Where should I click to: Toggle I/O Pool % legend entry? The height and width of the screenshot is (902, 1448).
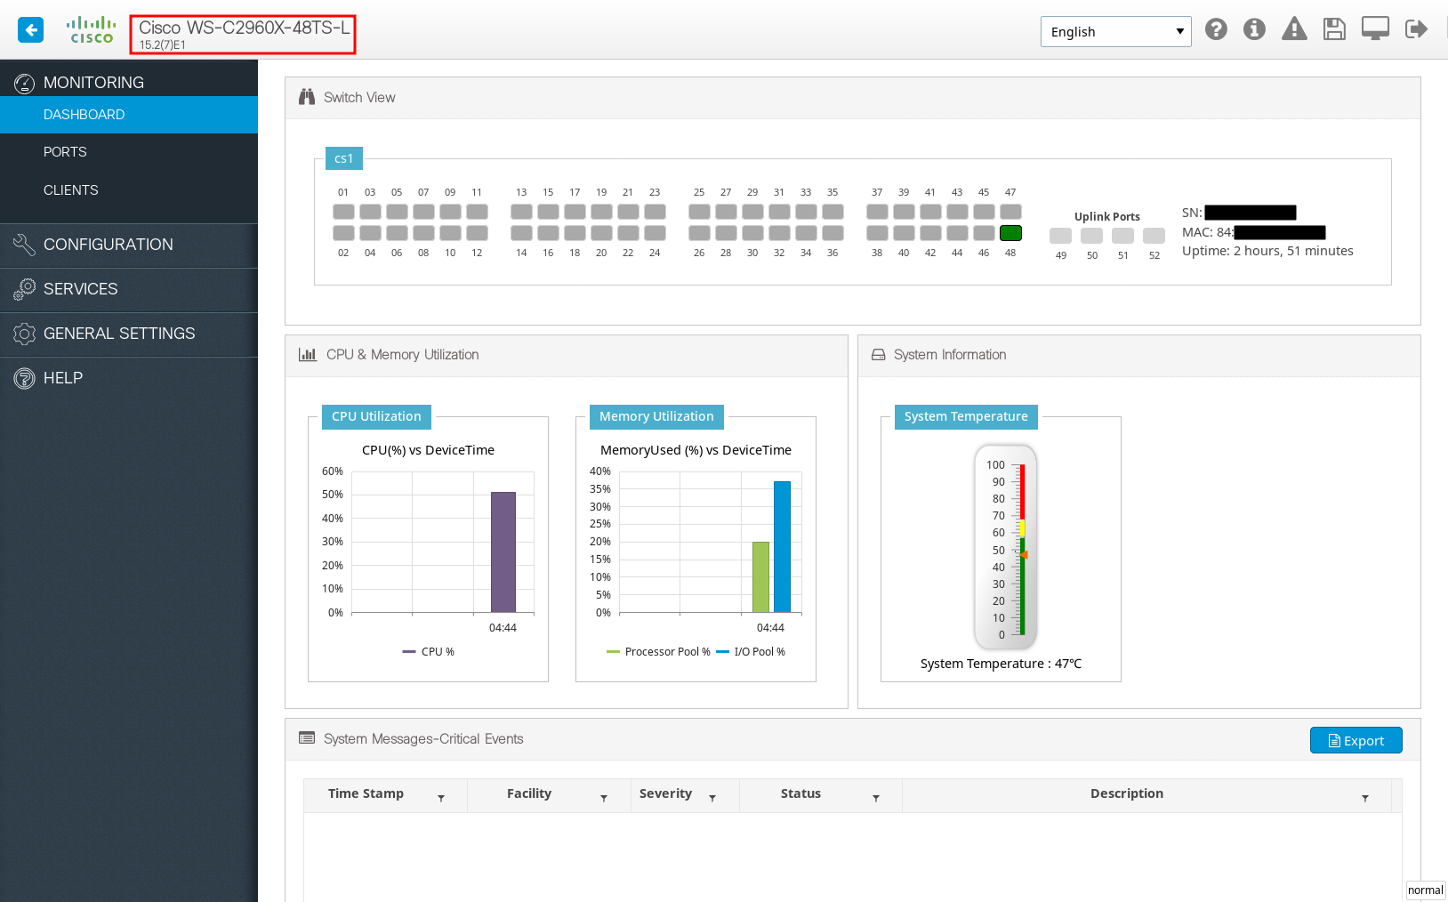[751, 652]
